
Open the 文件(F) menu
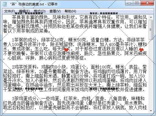[x=10, y=11]
